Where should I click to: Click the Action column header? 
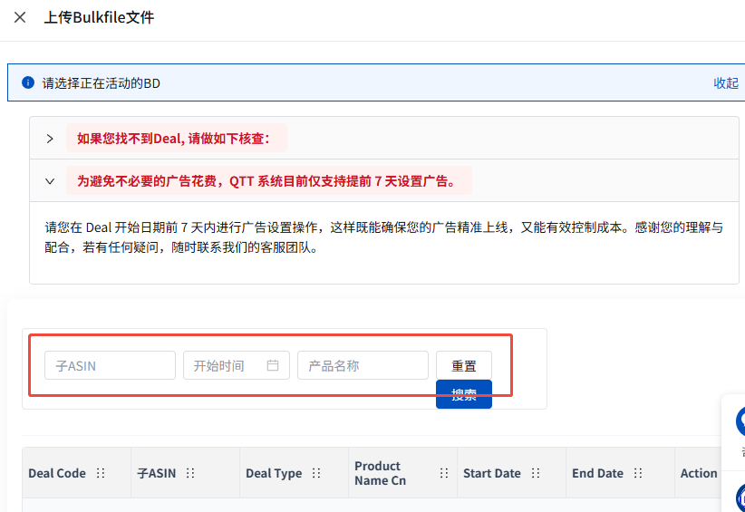point(699,473)
